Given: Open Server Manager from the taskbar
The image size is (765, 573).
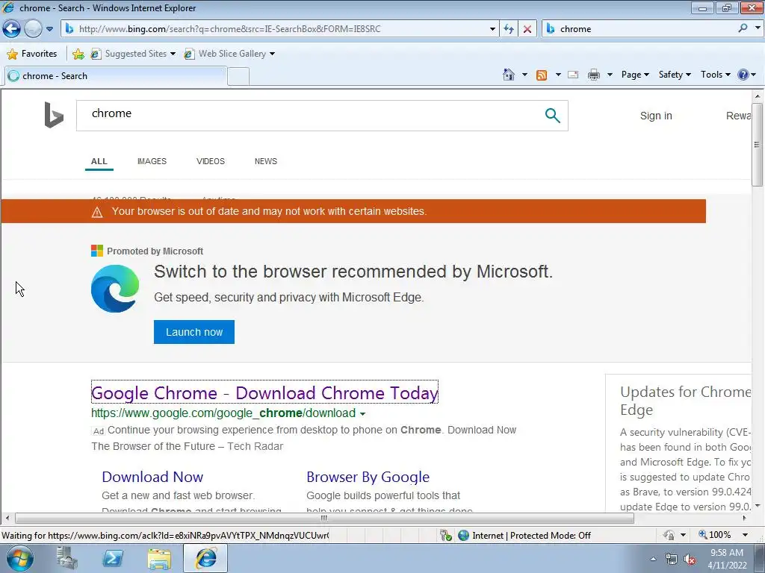Looking at the screenshot, I should 66,558.
